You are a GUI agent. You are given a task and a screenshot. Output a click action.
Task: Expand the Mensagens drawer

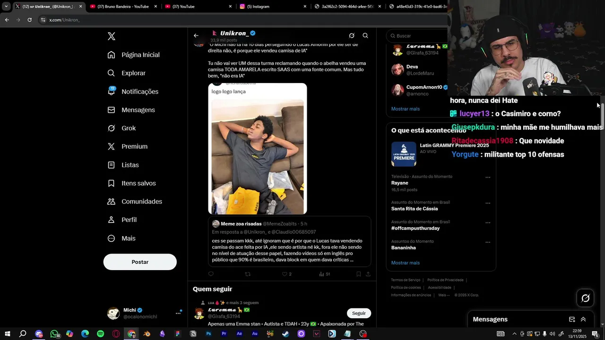coord(583,319)
